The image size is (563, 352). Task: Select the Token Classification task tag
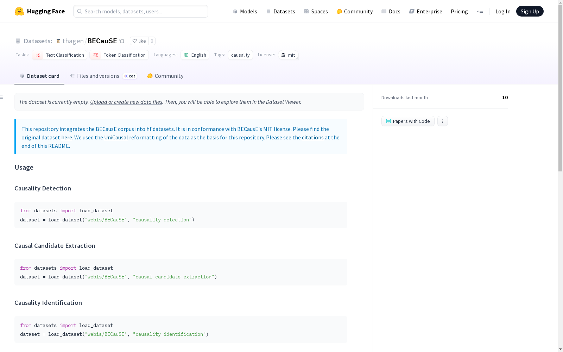tap(119, 55)
